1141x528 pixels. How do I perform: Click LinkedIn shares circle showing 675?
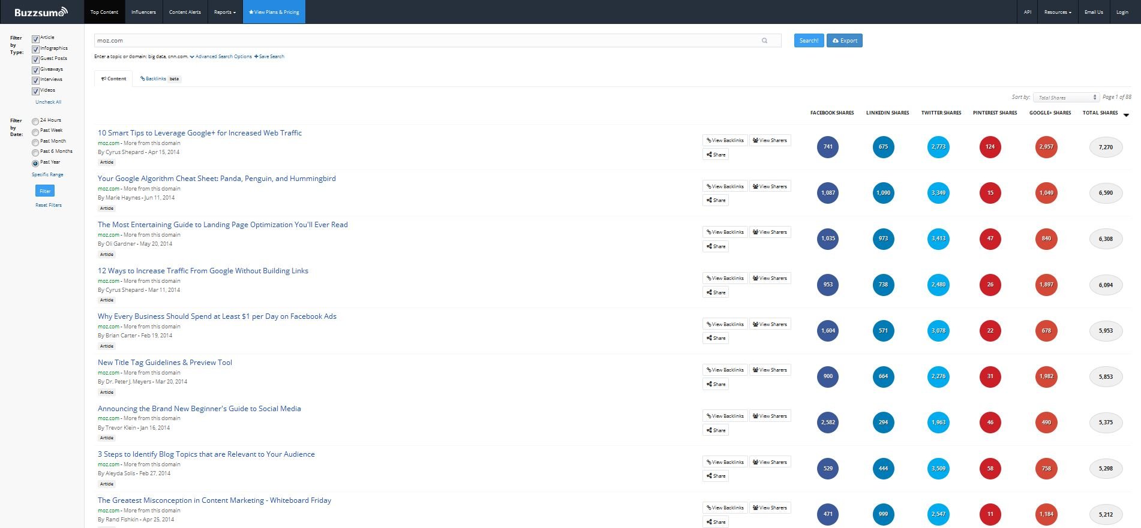tap(884, 147)
